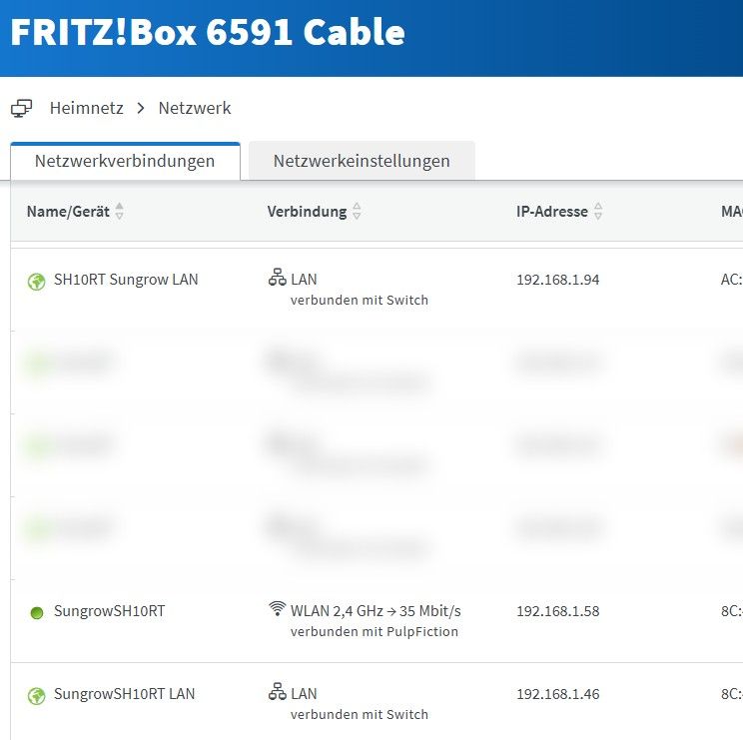Select device name SH10RT Sungrow LAN
Viewport: 743px width, 740px height.
126,280
